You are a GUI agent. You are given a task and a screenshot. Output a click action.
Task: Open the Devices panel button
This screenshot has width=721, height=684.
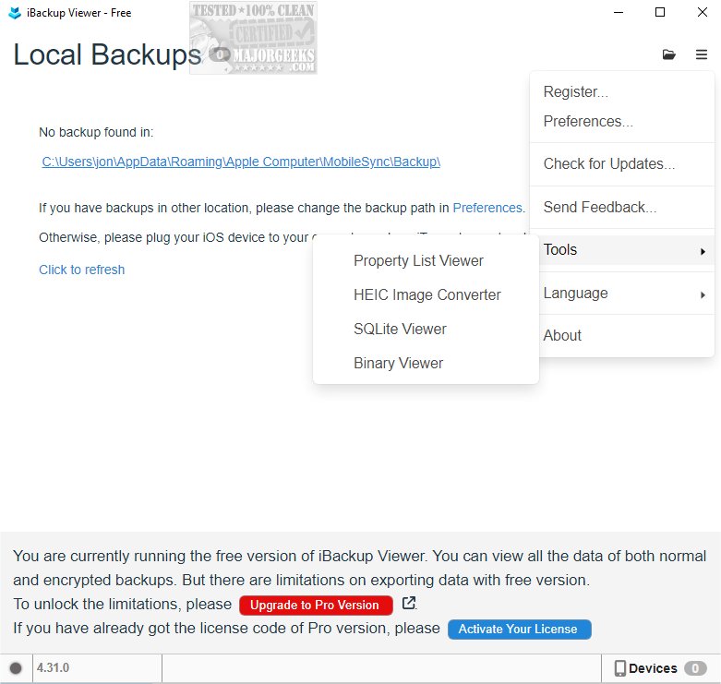click(x=661, y=668)
